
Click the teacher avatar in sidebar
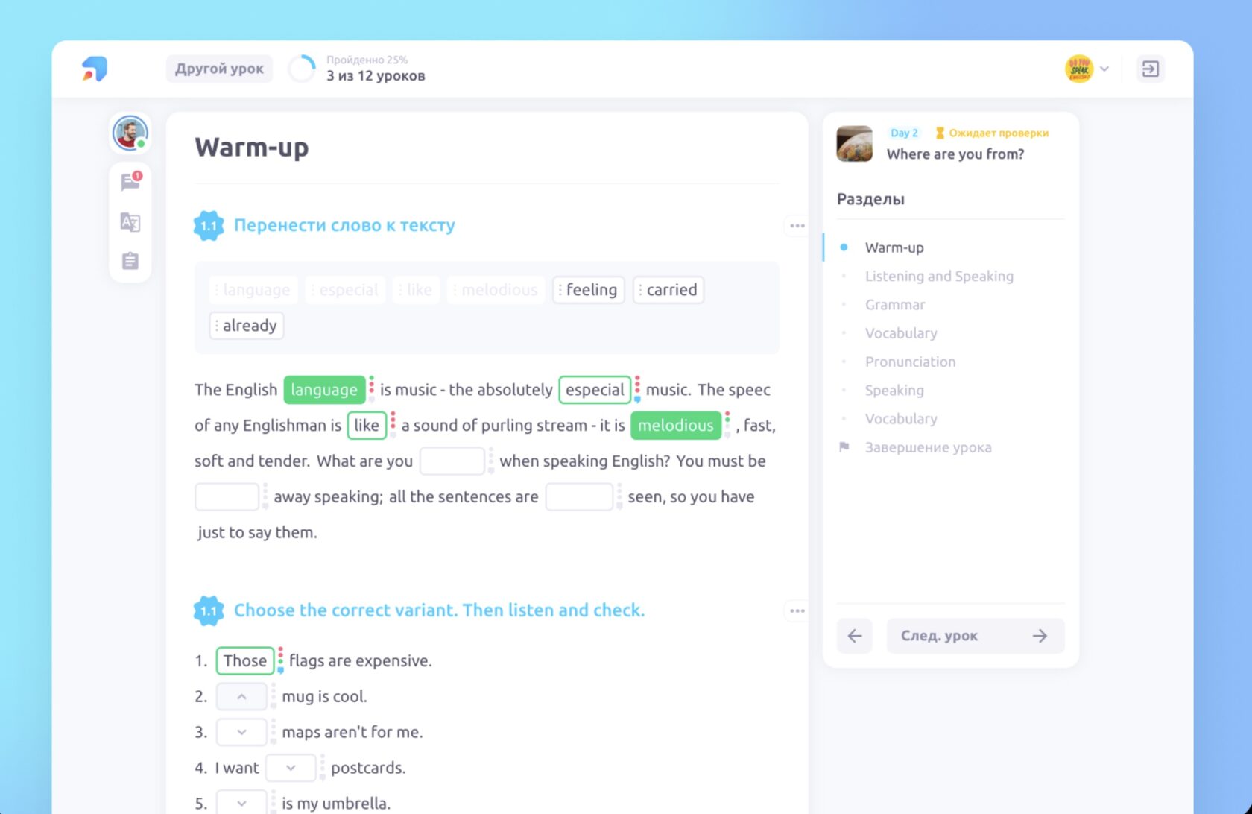click(x=130, y=133)
